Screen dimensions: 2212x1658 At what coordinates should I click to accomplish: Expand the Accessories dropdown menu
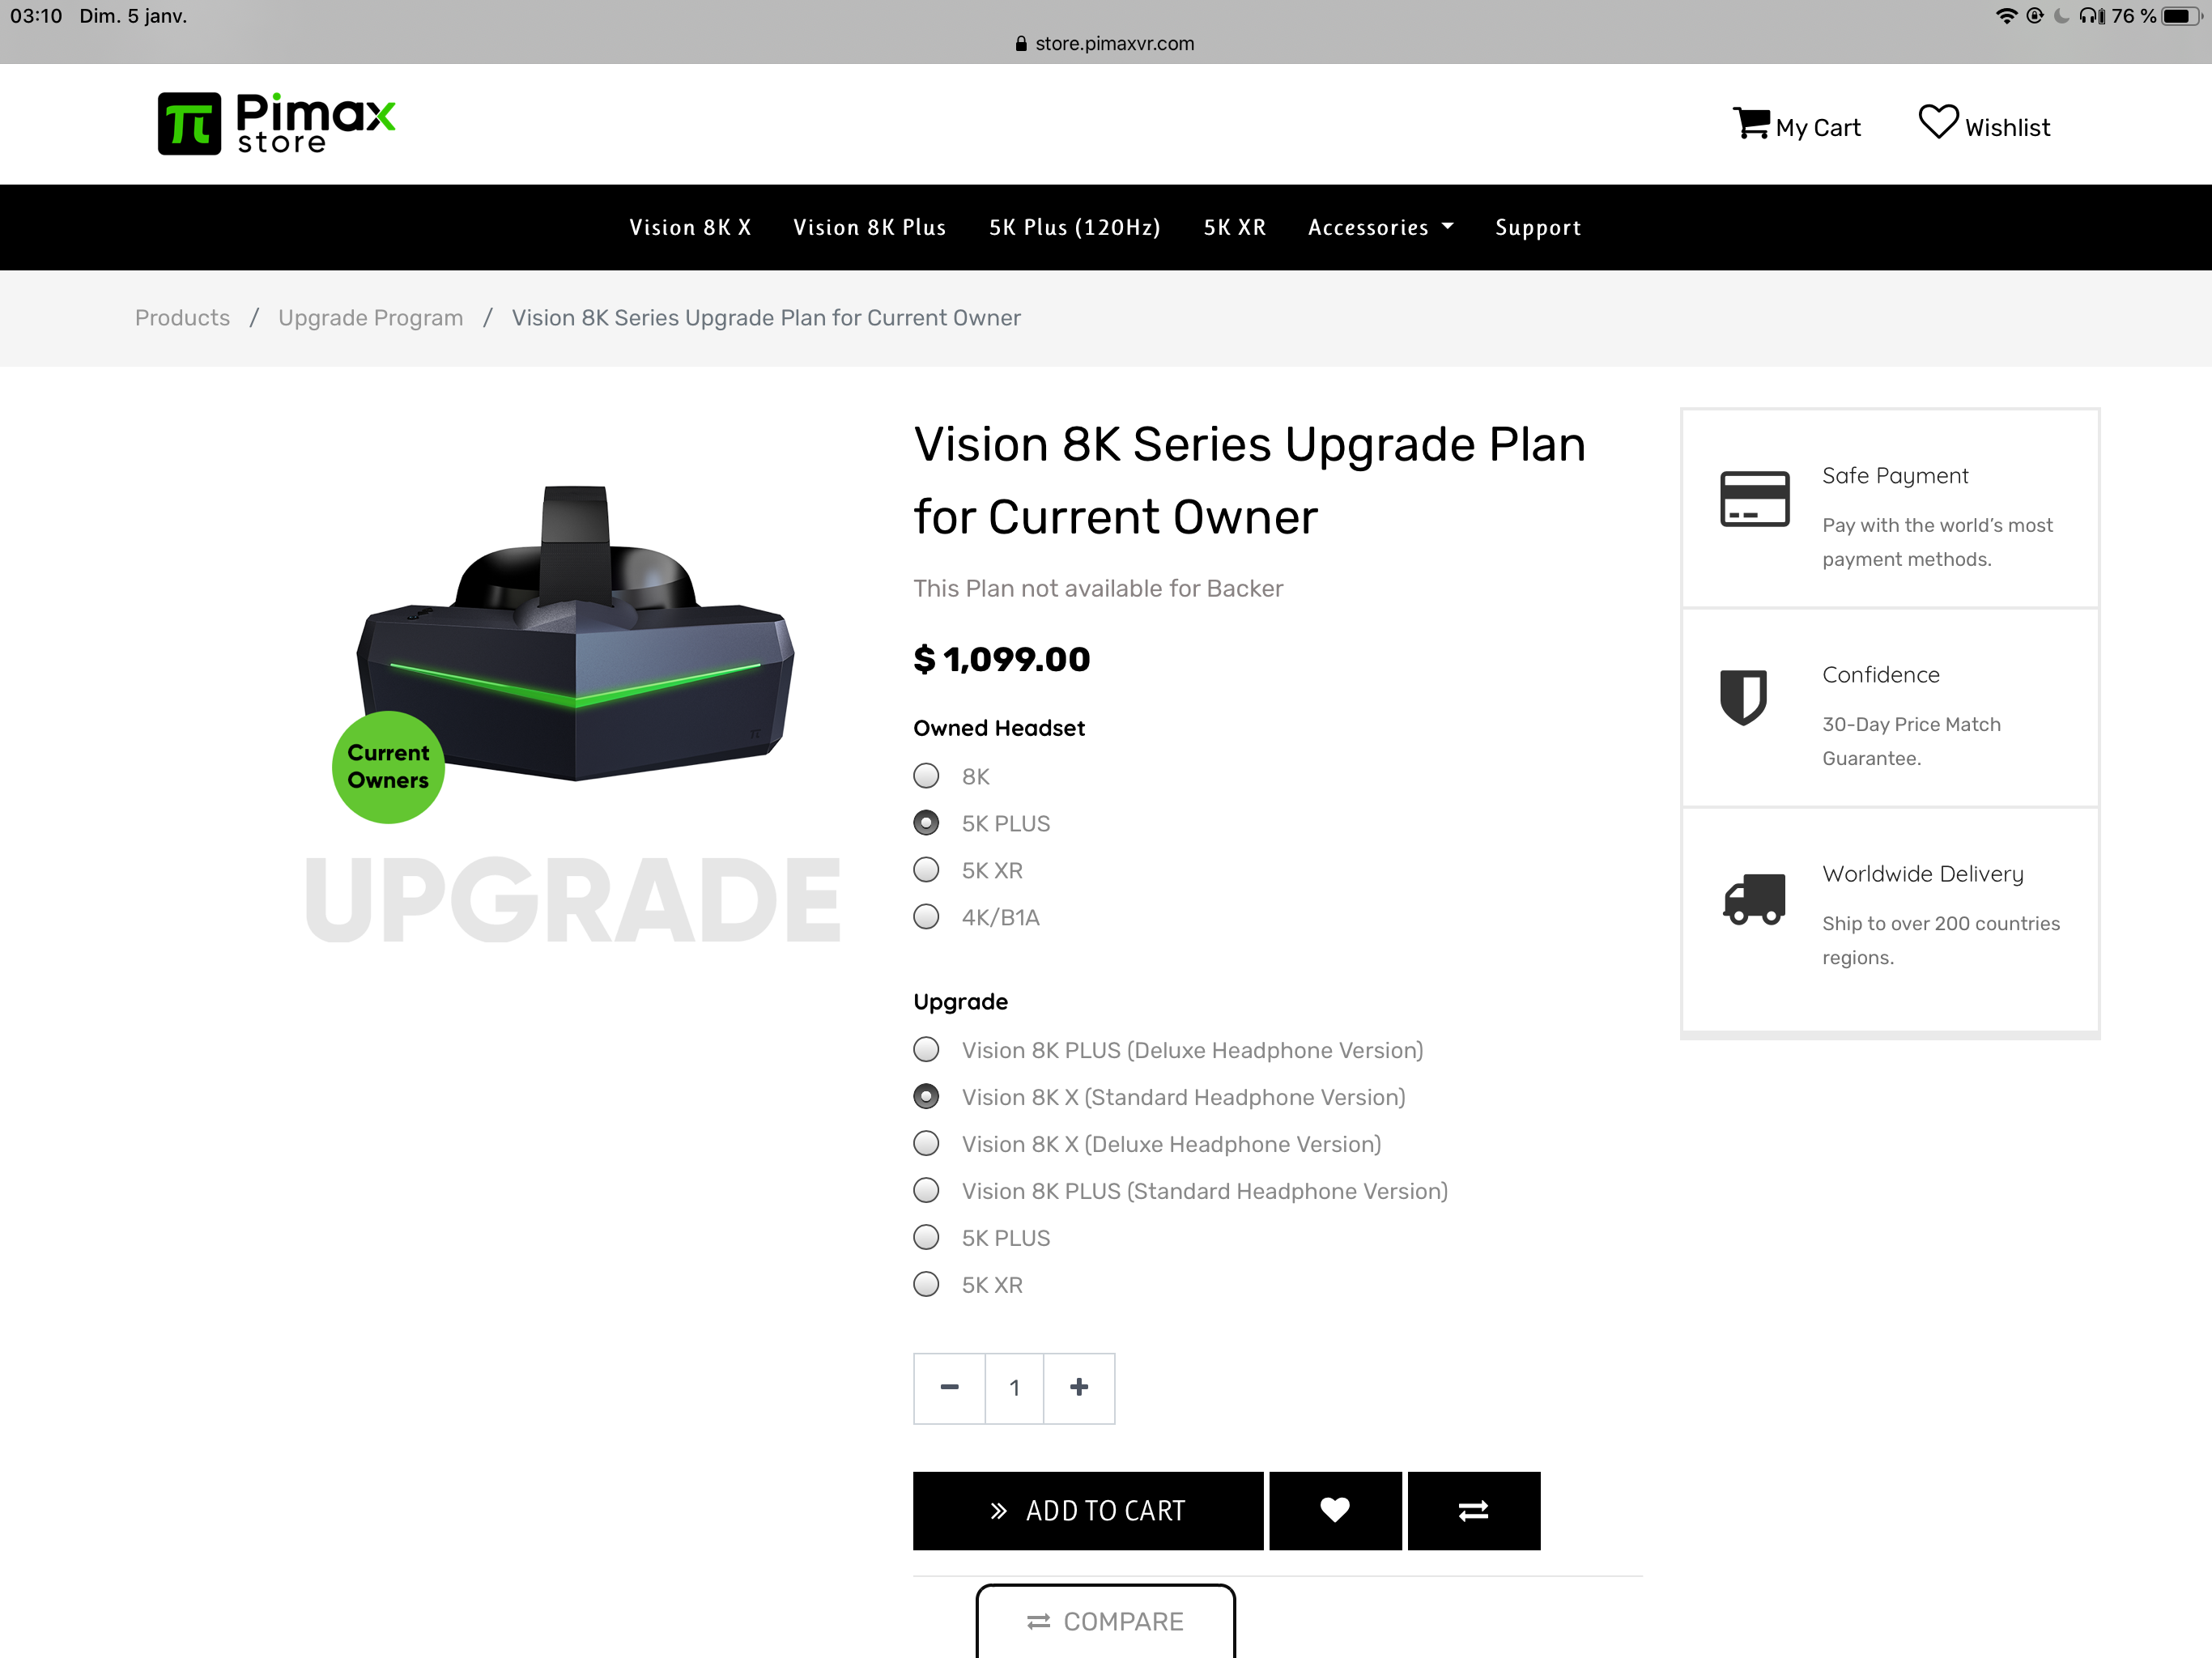(1380, 227)
